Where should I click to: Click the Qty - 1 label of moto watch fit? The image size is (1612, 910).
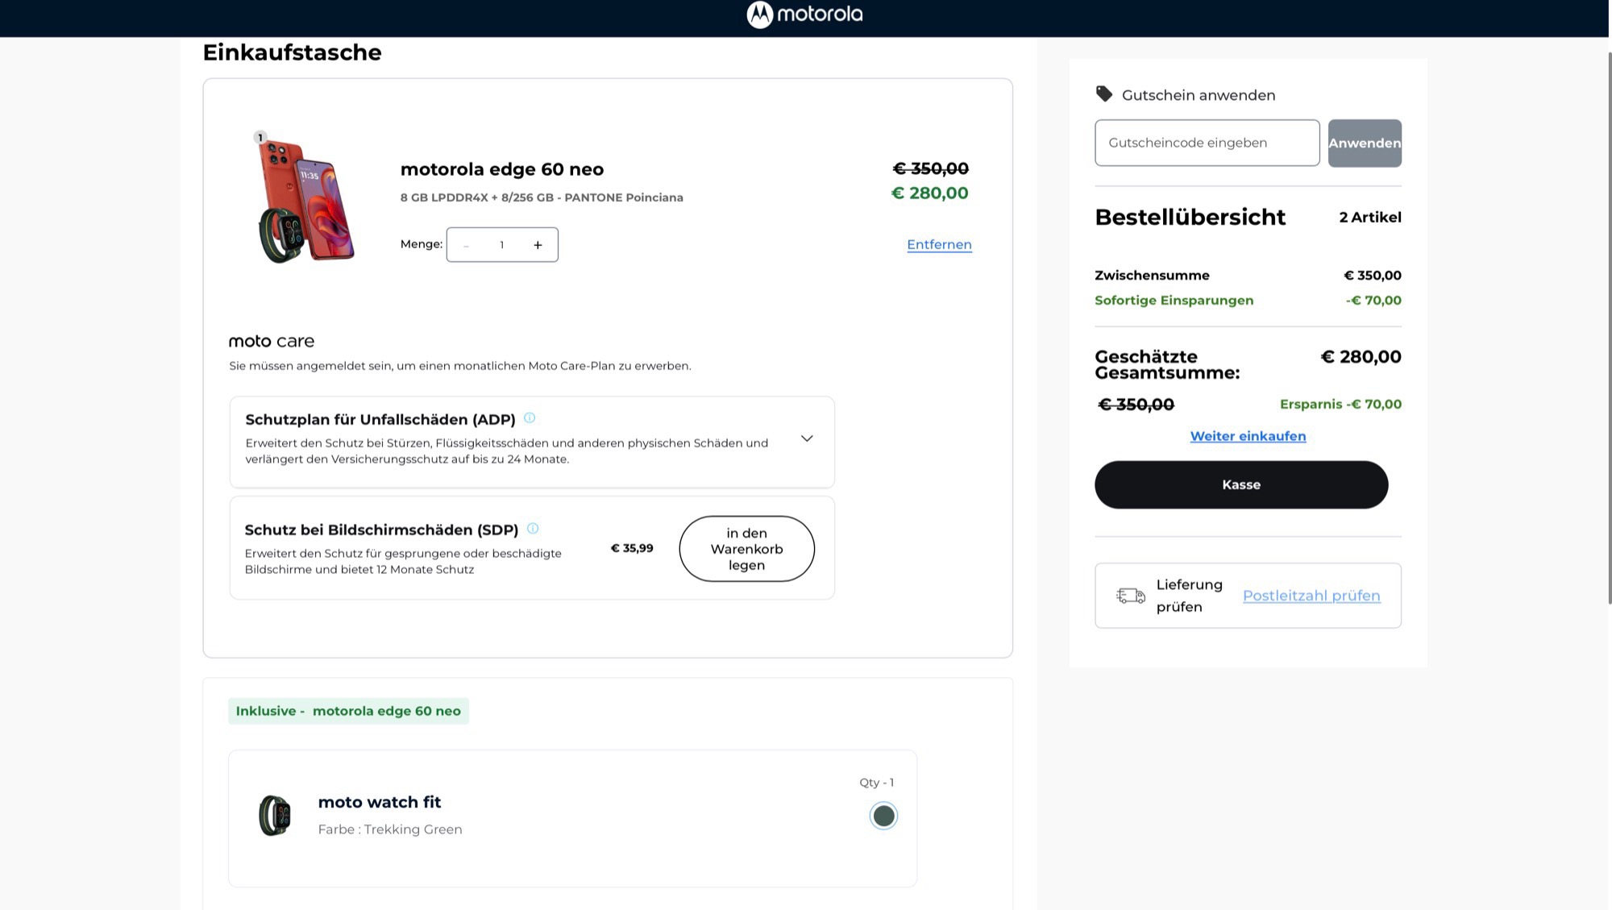pyautogui.click(x=876, y=783)
